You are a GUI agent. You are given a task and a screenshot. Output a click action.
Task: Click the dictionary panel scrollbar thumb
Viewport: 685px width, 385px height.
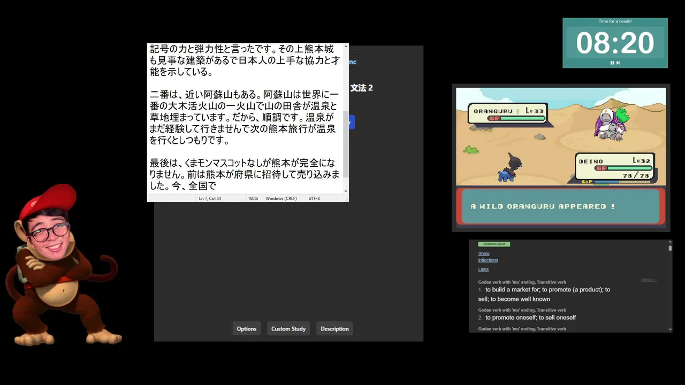pyautogui.click(x=670, y=248)
